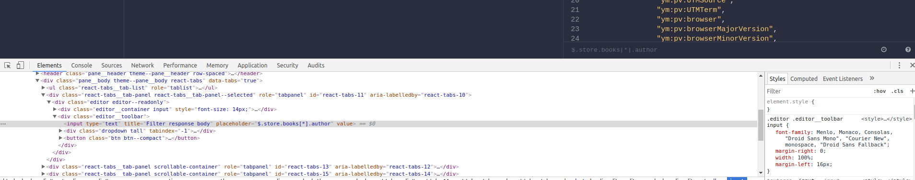The image size is (915, 180).
Task: Select the "ym:pv:UTMTerm" code line
Action: 691,10
